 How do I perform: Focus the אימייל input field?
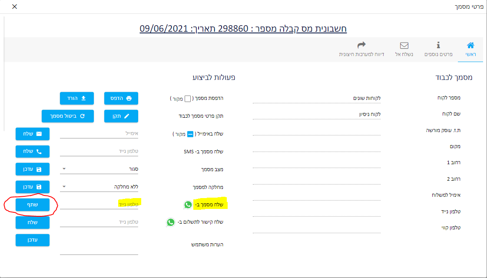(99, 133)
